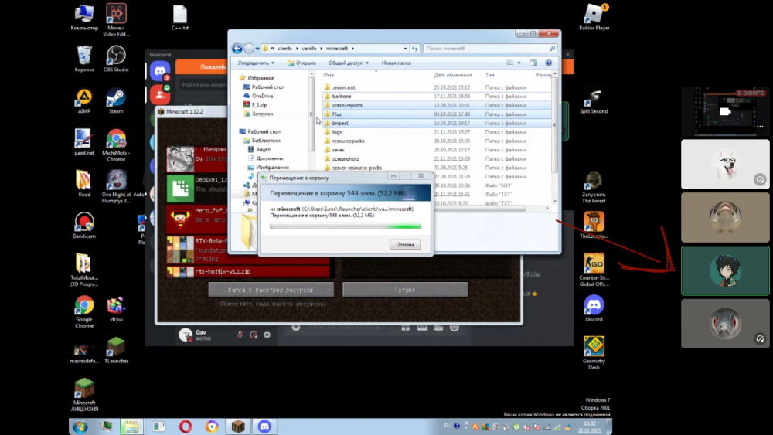
Task: Launch Geometry Dash desktop icon
Action: pyautogui.click(x=594, y=353)
